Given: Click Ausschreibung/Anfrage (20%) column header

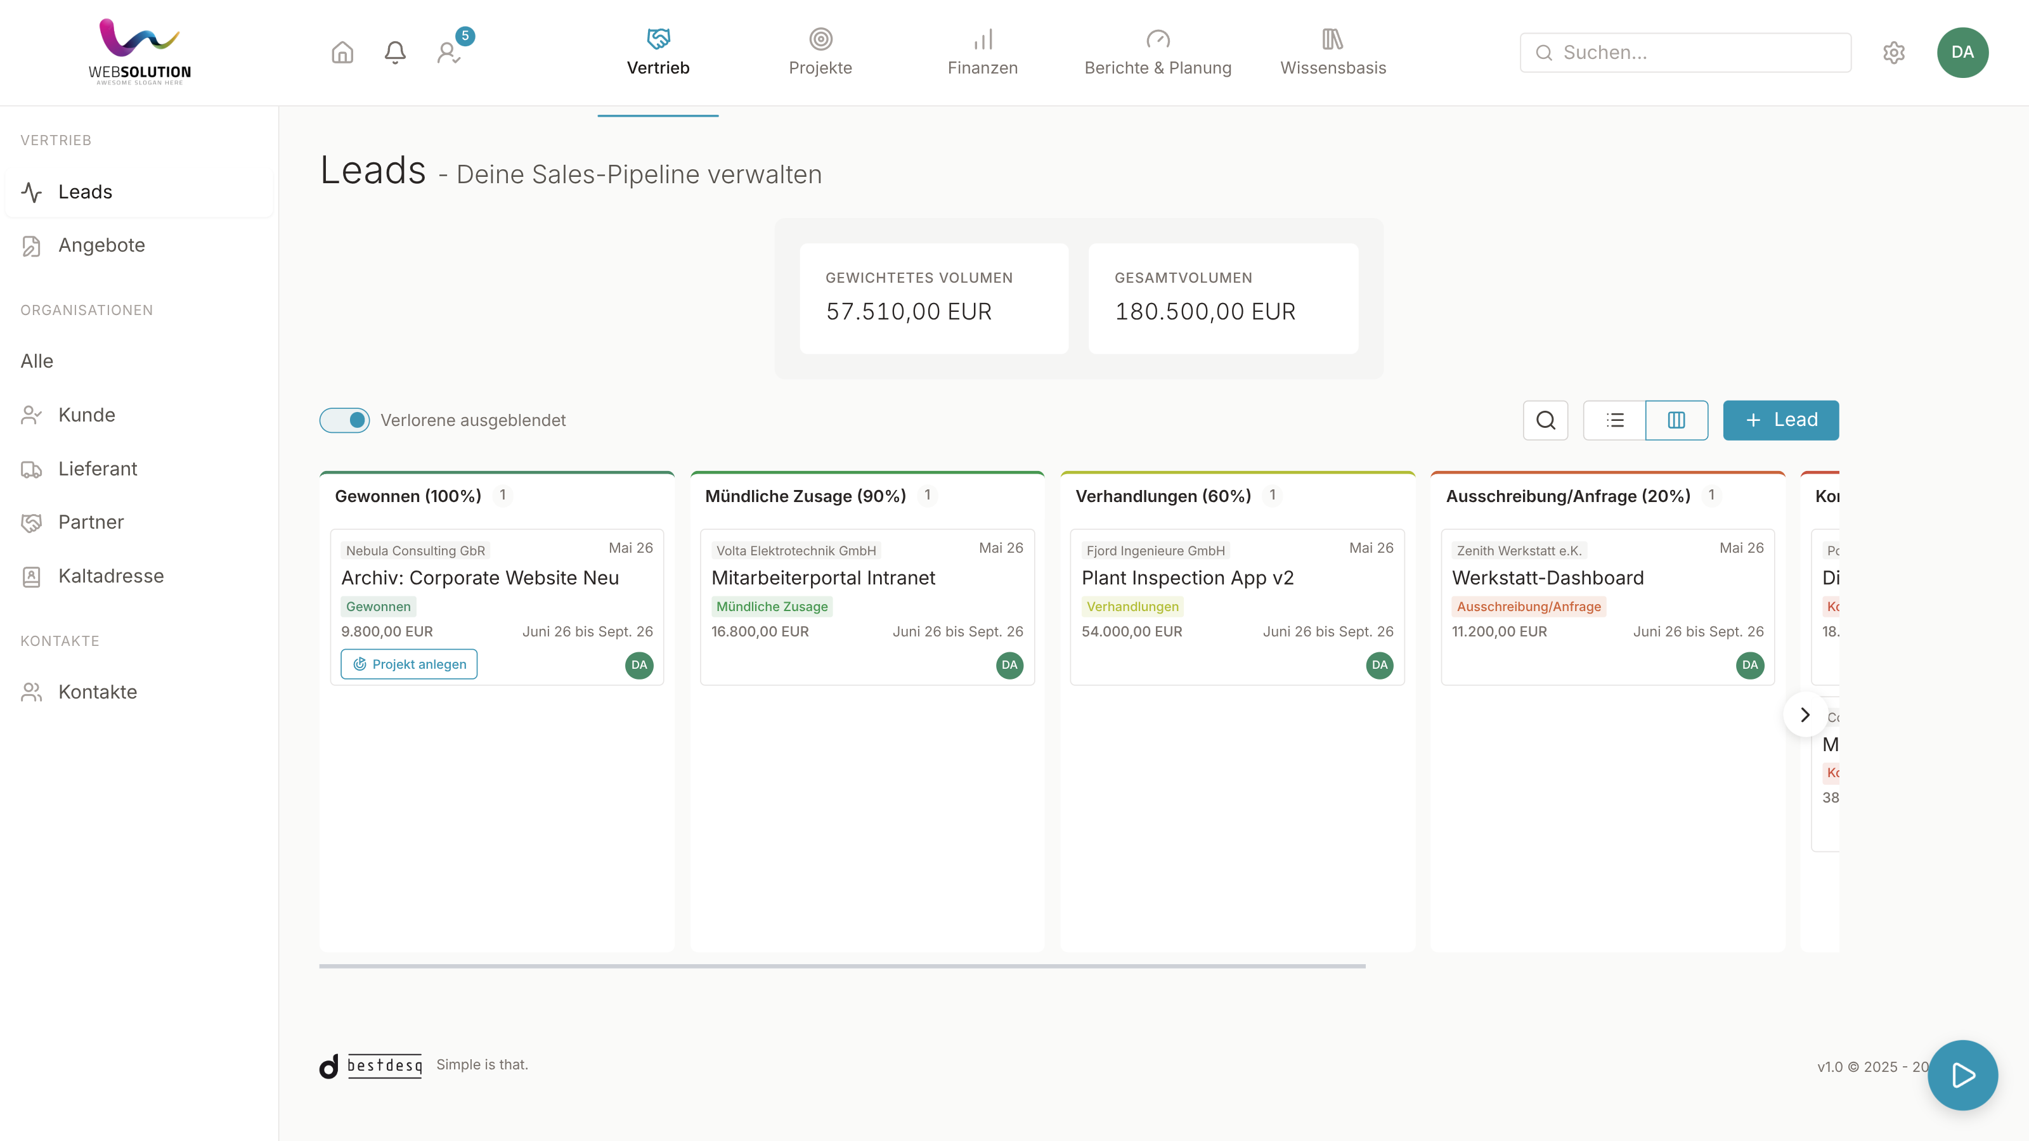Looking at the screenshot, I should tap(1567, 496).
